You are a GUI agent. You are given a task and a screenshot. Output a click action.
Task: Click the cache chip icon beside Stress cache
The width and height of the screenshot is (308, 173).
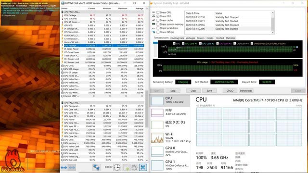[154, 20]
